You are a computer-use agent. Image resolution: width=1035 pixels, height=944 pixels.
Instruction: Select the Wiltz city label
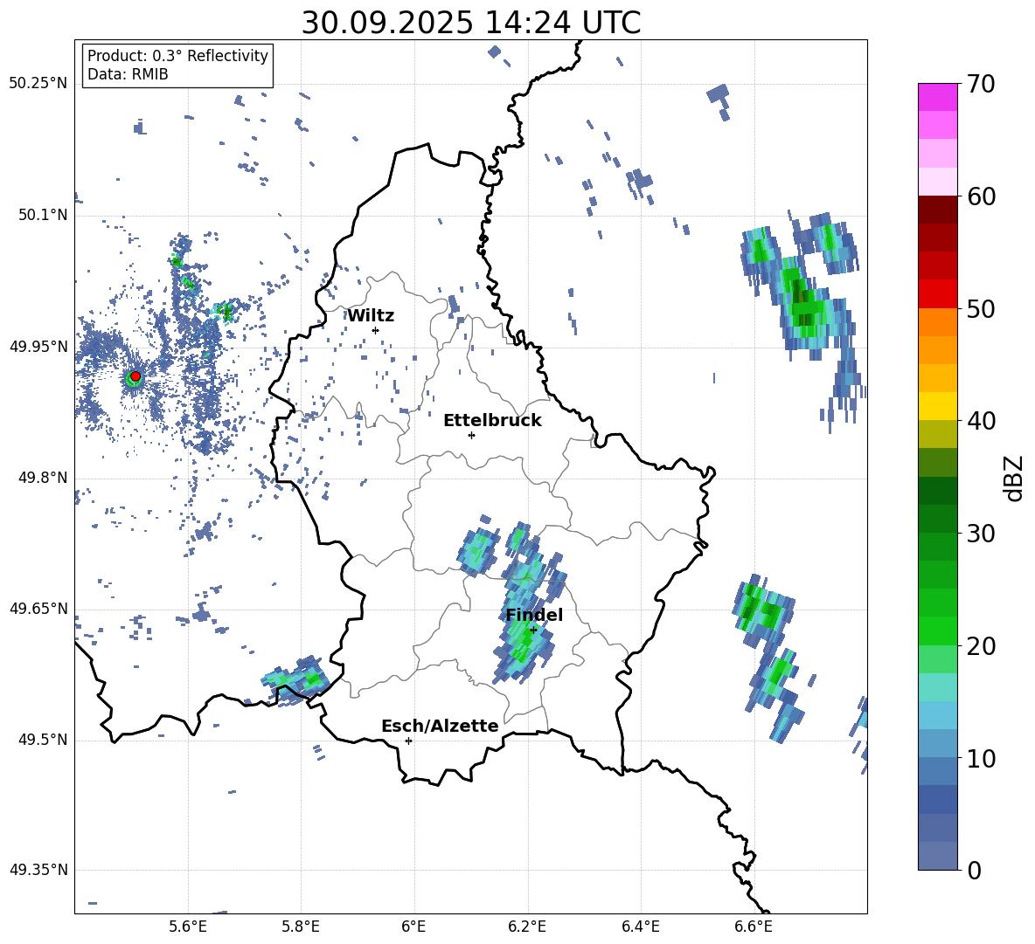tap(371, 316)
